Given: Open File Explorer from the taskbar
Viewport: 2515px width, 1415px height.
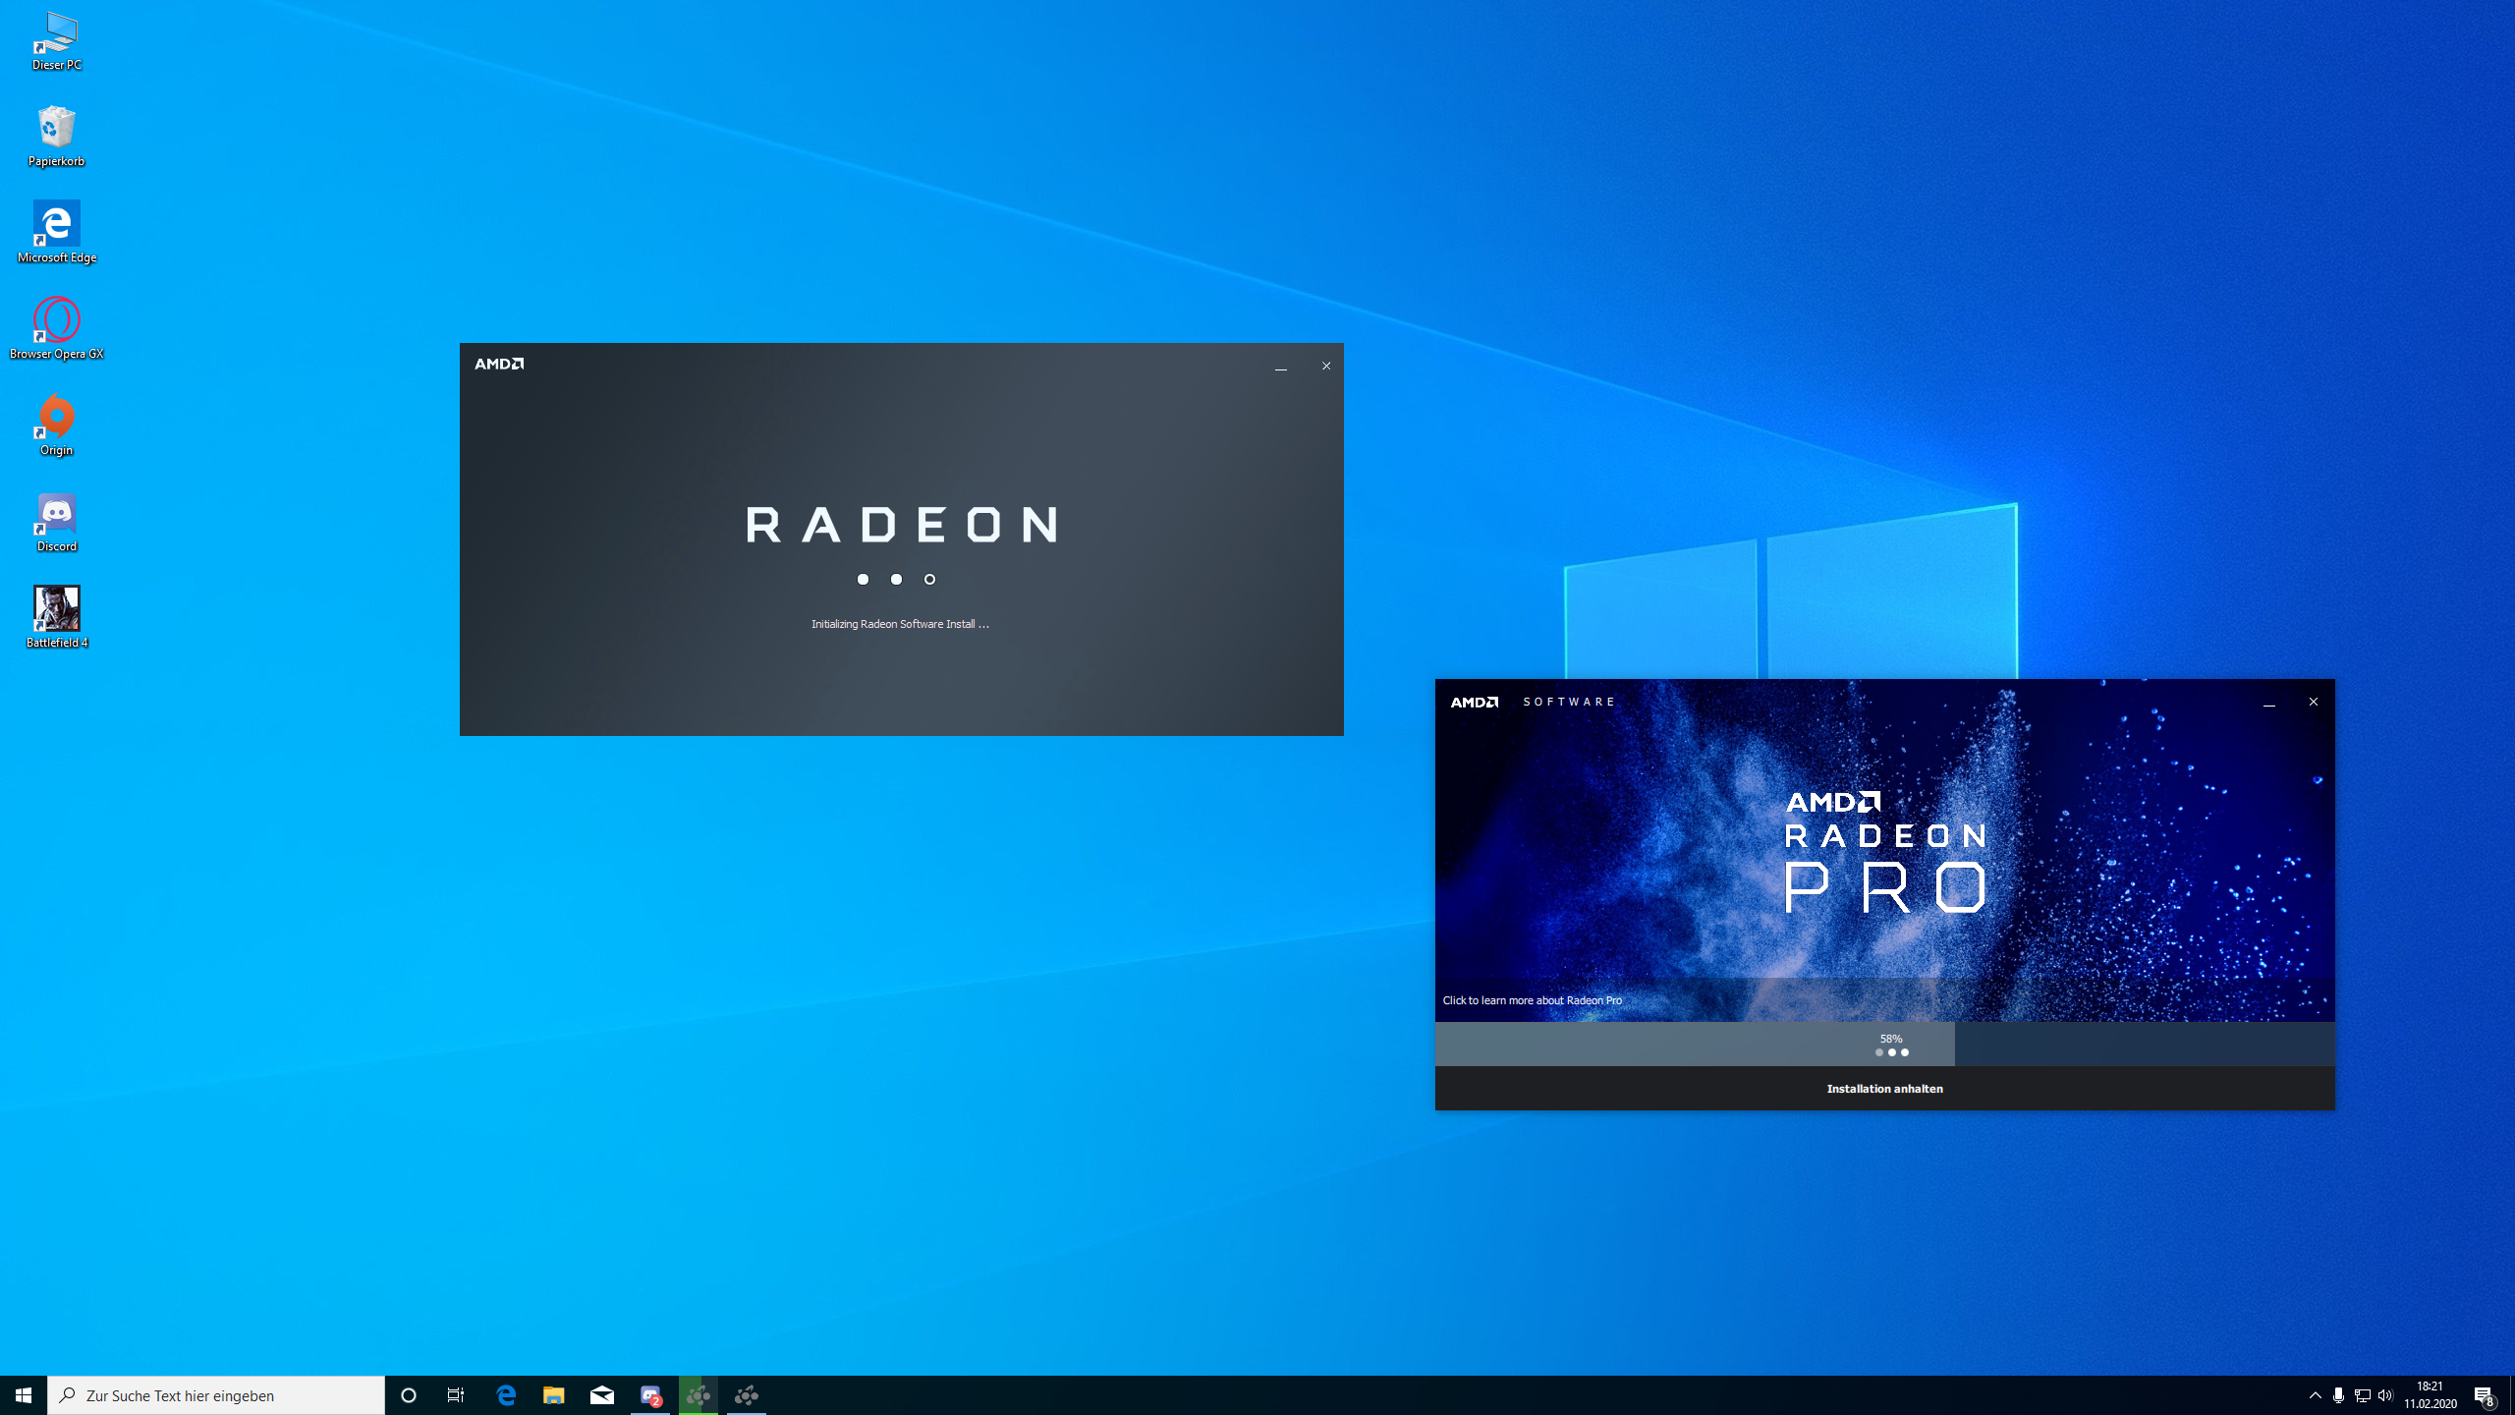Looking at the screenshot, I should click(554, 1395).
